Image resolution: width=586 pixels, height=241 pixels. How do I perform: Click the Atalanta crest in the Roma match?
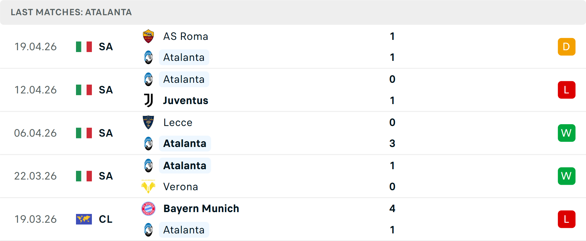coord(148,58)
